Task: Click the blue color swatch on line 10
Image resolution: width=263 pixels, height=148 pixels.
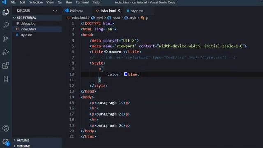Action: (x=126, y=74)
